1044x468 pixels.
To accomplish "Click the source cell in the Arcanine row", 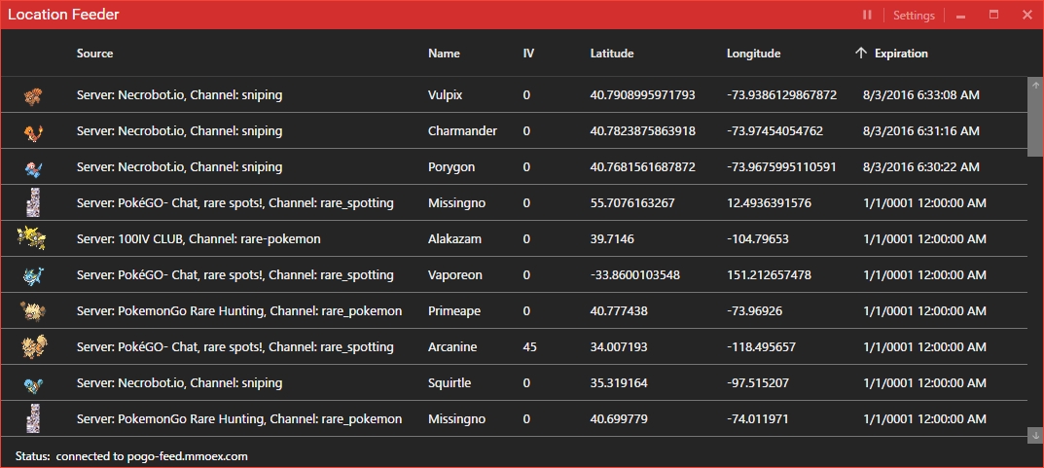I will [x=235, y=346].
